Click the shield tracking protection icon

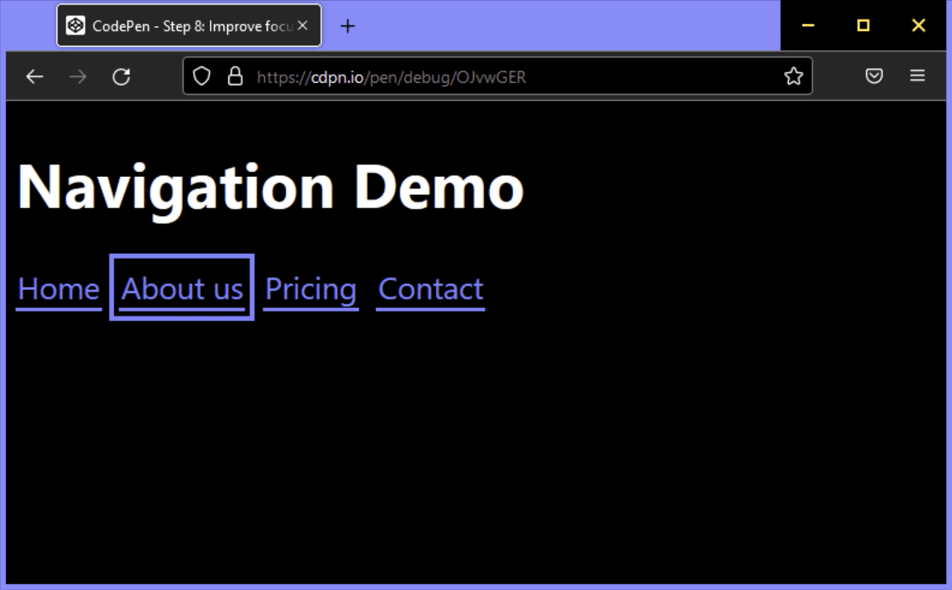pyautogui.click(x=202, y=76)
